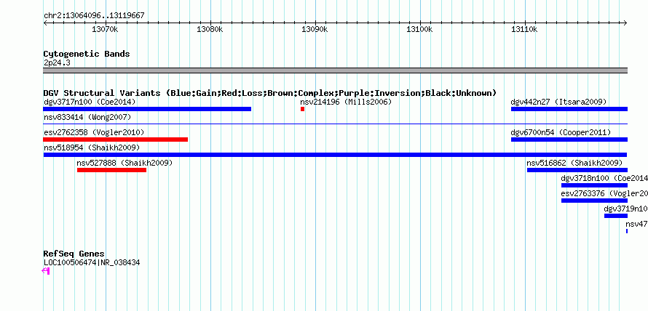The height and width of the screenshot is (311, 648).
Task: Open the nsv47 variant label at right edge
Action: coord(636,224)
